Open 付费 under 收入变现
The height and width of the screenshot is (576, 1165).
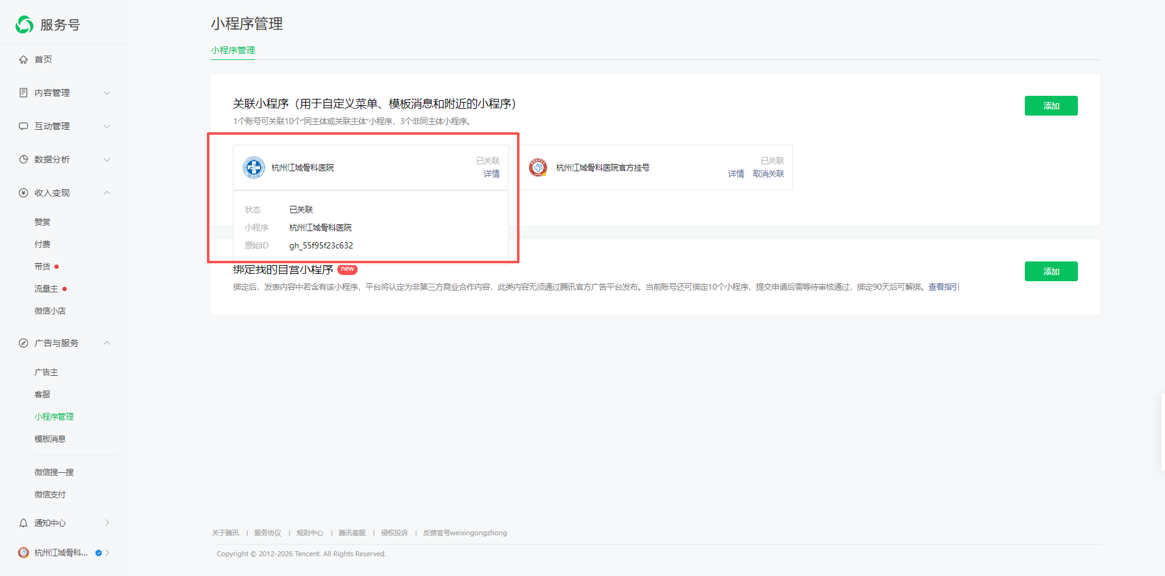(43, 244)
